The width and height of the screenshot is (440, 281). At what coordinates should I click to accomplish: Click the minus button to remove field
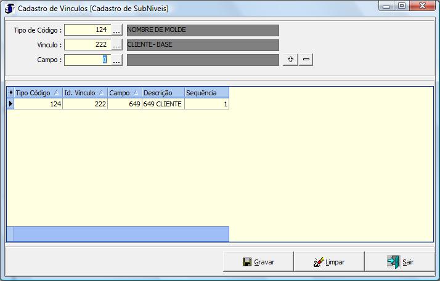click(x=306, y=60)
